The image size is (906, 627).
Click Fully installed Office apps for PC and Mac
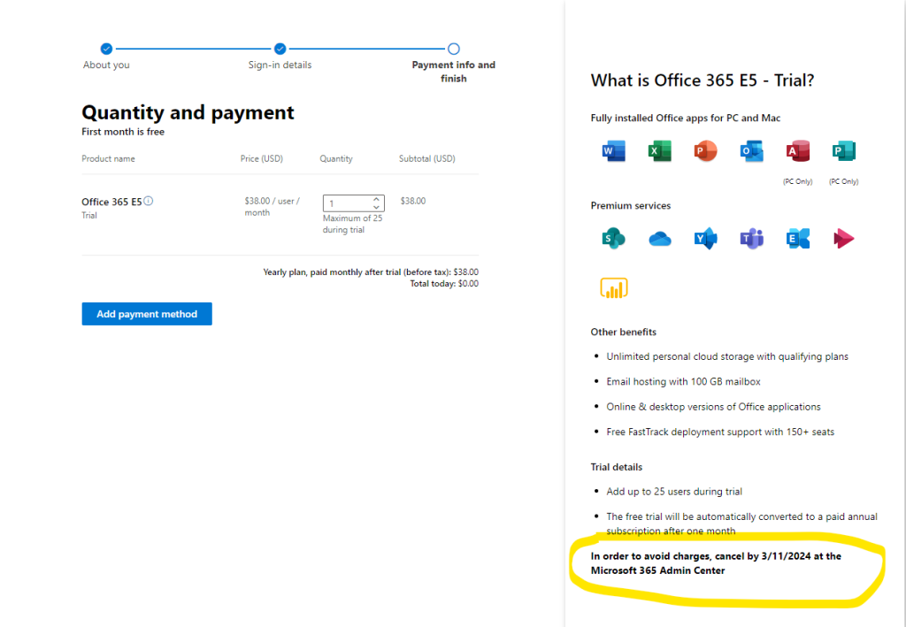pos(686,118)
